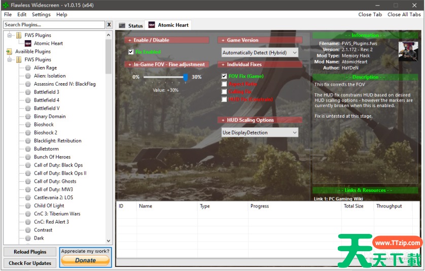Collapse the top FWS Plugins tree node
This screenshot has width=425, height=271.
point(10,35)
